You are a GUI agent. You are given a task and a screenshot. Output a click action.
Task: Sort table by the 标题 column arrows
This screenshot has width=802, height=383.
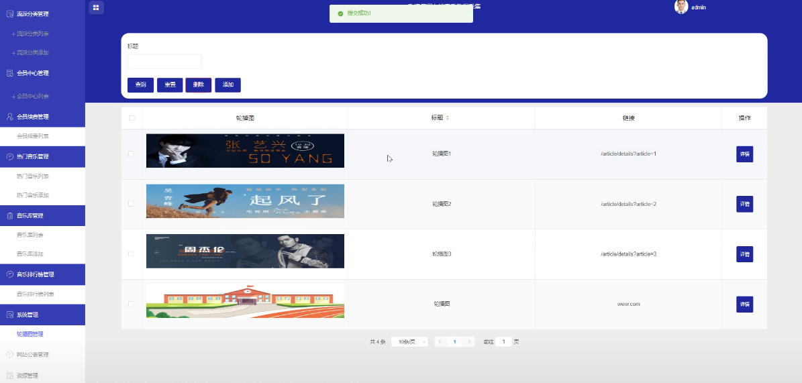(x=448, y=117)
